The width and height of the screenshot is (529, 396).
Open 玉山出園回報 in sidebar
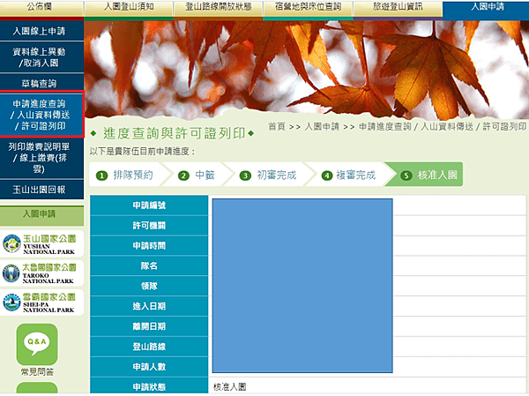coord(41,190)
